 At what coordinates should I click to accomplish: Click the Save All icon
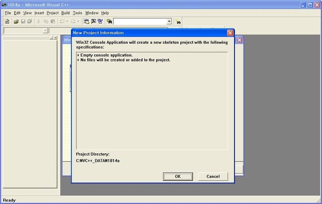30,21
